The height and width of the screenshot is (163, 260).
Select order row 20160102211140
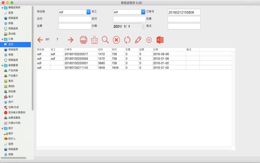[76, 67]
